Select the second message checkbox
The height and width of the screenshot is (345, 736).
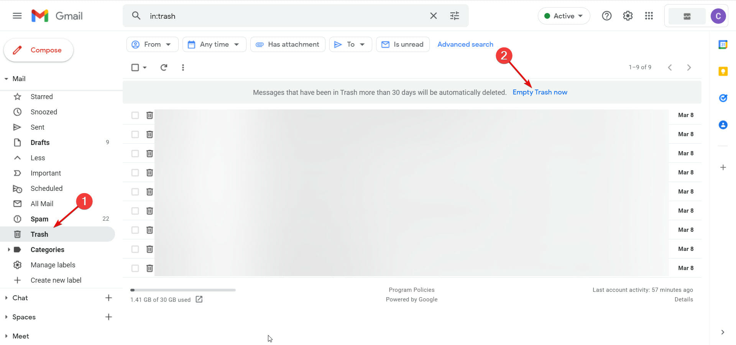[x=135, y=134]
